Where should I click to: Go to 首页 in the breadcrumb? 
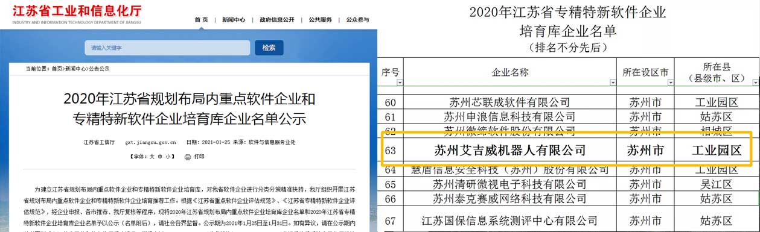point(56,69)
